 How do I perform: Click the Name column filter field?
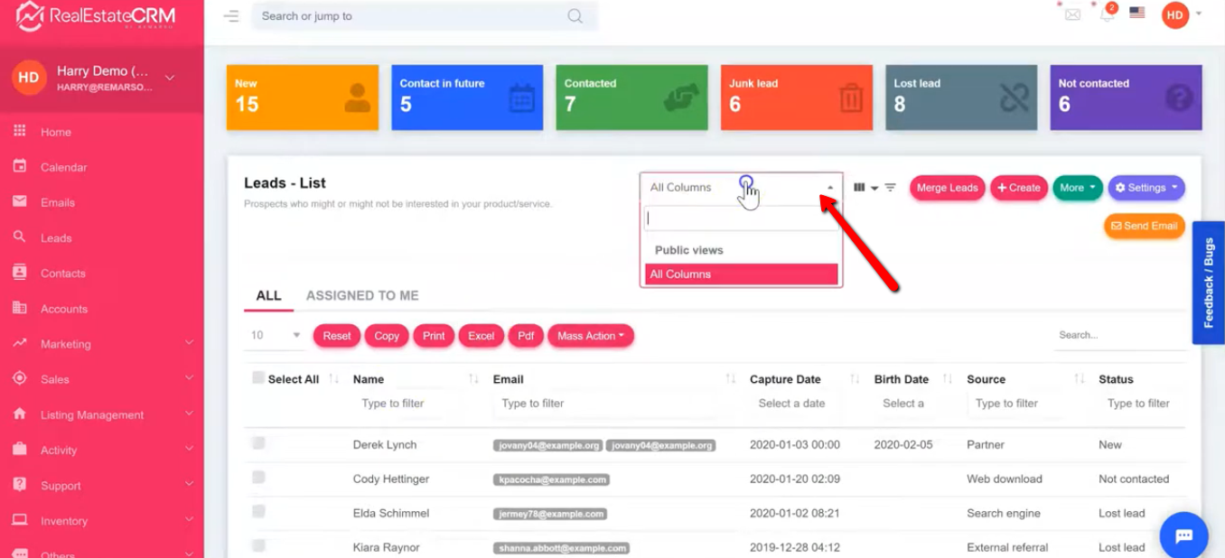pyautogui.click(x=411, y=404)
